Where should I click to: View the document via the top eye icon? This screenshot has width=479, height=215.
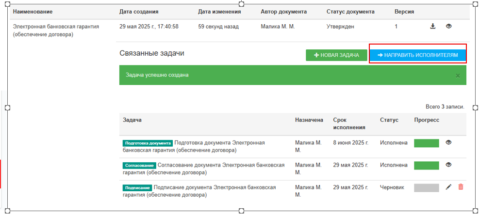448,27
